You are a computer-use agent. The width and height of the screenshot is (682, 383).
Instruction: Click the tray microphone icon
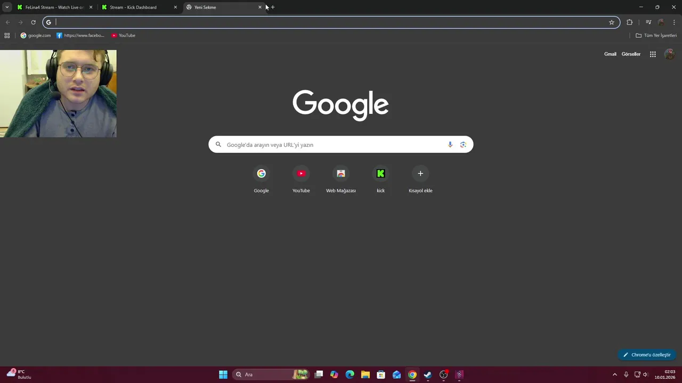click(626, 374)
